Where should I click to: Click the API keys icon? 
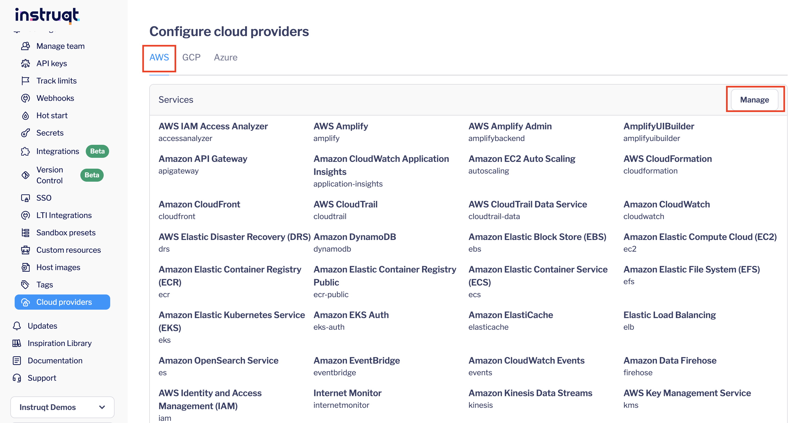pyautogui.click(x=26, y=64)
